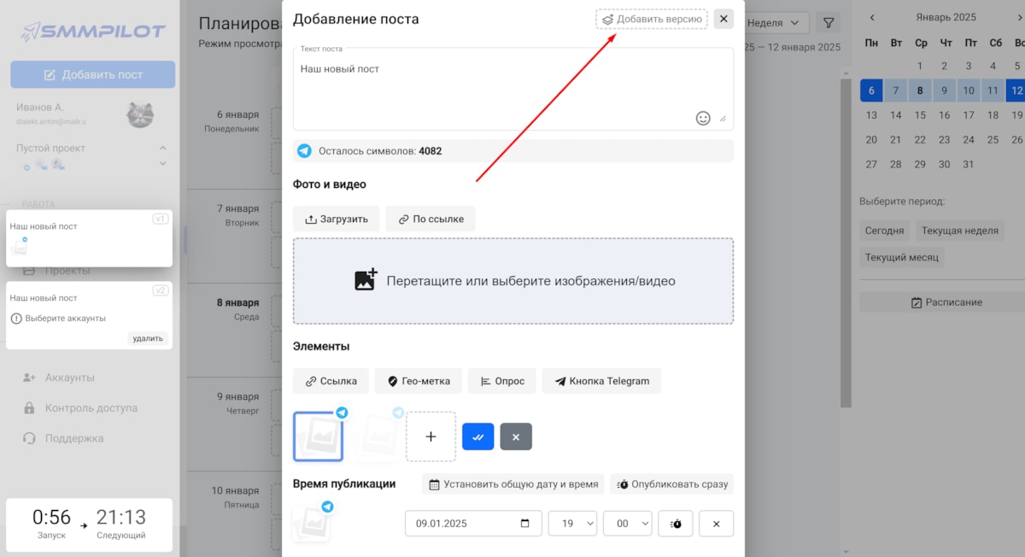Click the headset icon next to 'Поддержка'
1025x557 pixels.
click(29, 438)
